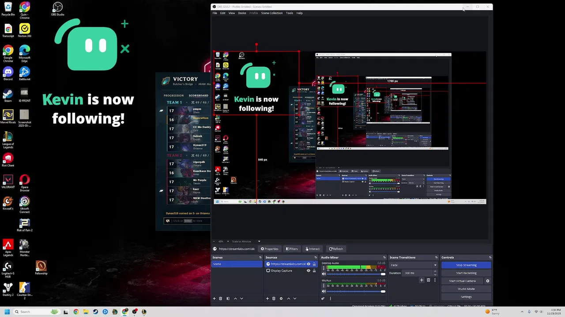Image resolution: width=565 pixels, height=317 pixels.
Task: Refresh the browser source
Action: (336, 249)
